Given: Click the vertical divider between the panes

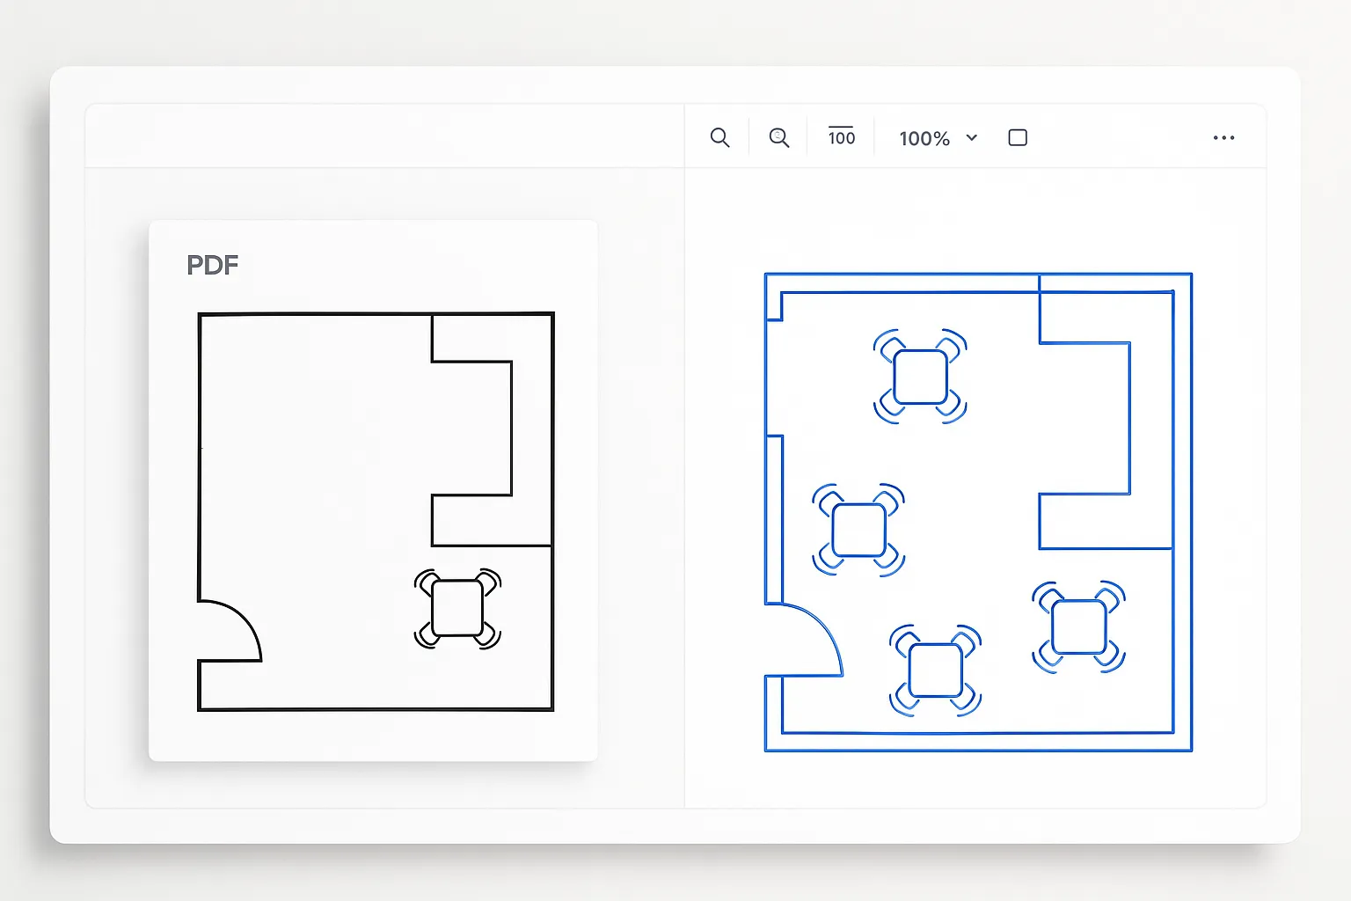Looking at the screenshot, I should [x=684, y=484].
